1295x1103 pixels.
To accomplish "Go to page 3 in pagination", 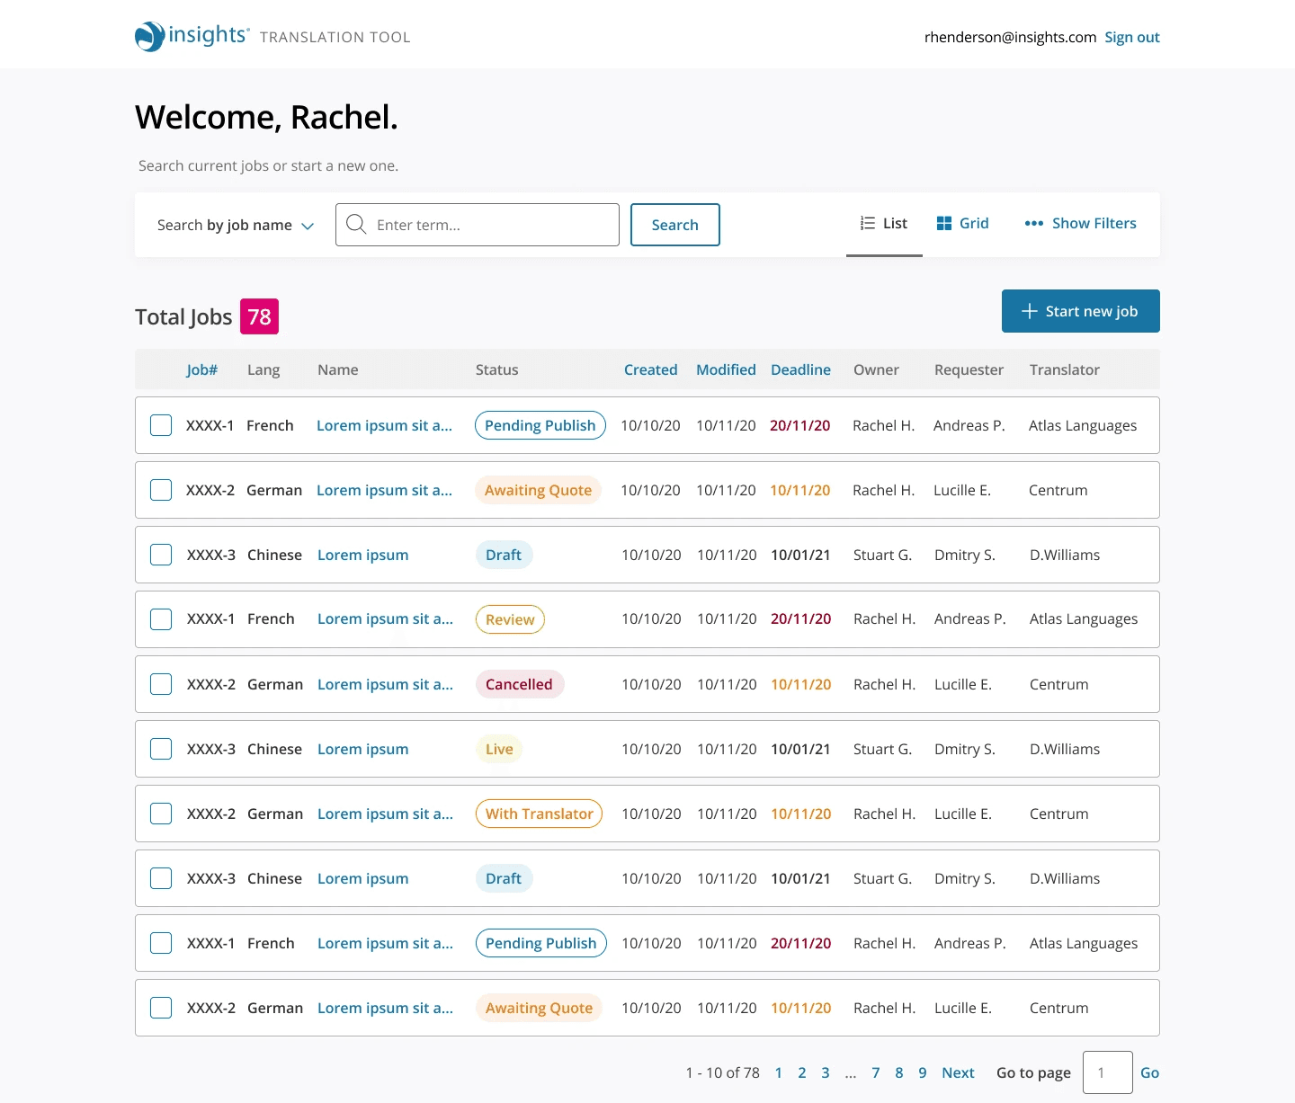I will click(826, 1072).
